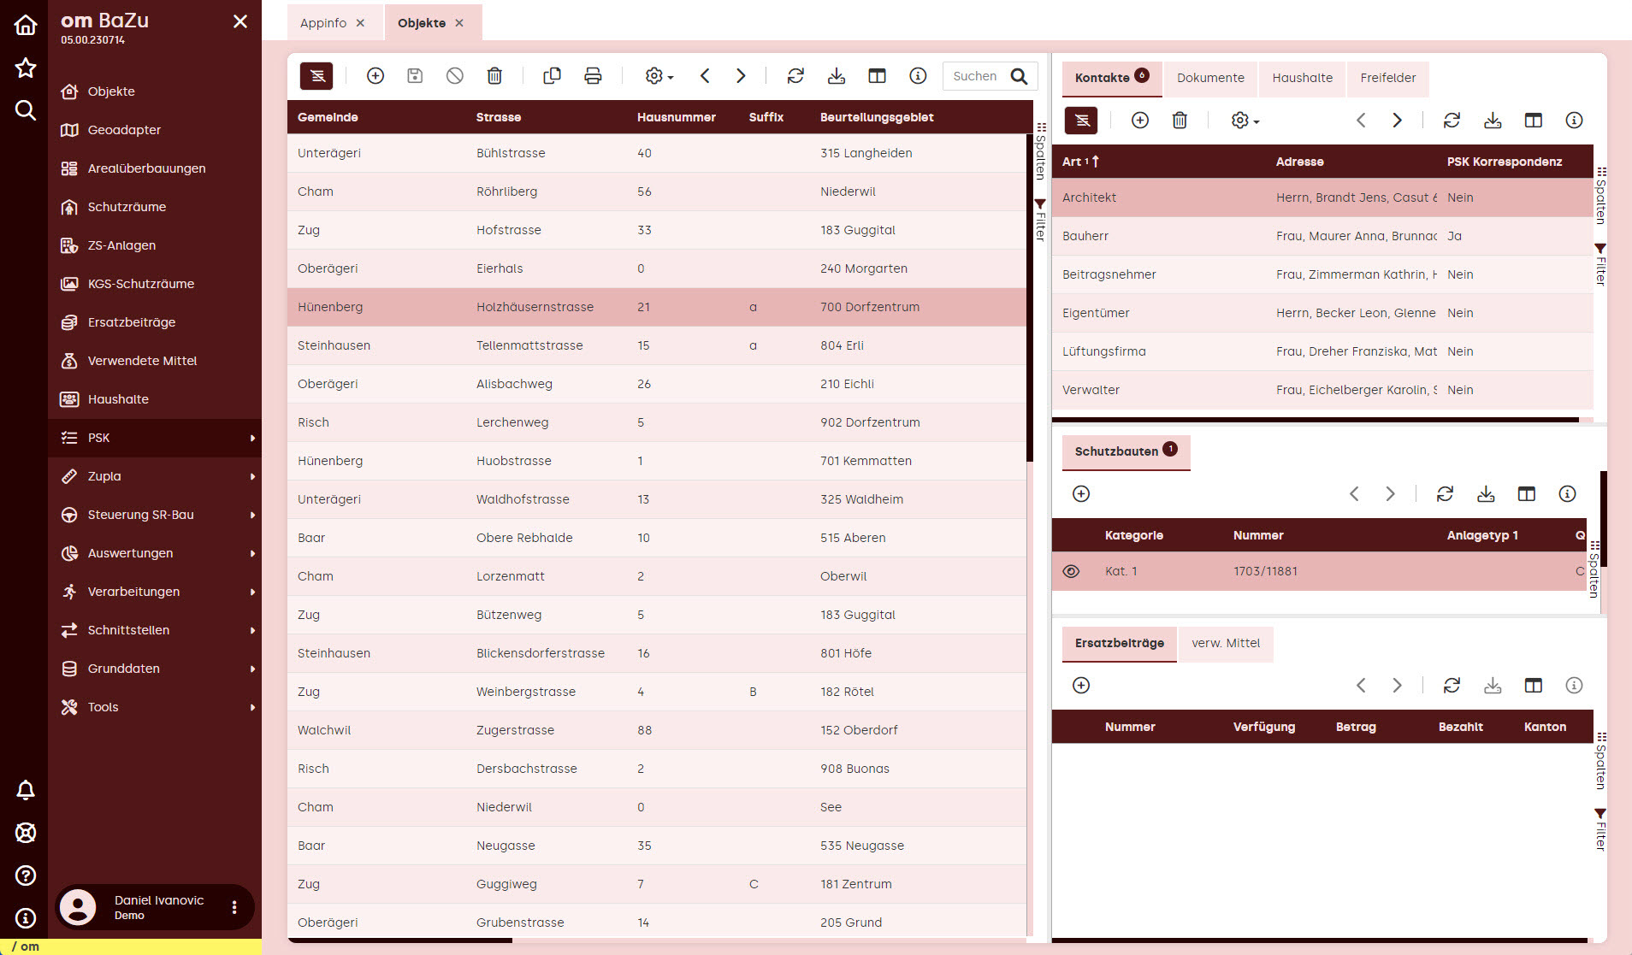Click the Suchen search field
The height and width of the screenshot is (955, 1632).
978,76
